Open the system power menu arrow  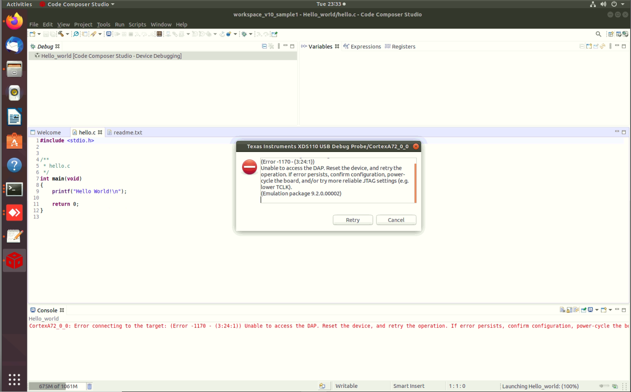click(623, 4)
